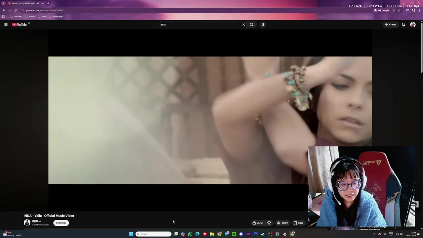
Task: Click the Ask Google button
Action: pyautogui.click(x=381, y=10)
